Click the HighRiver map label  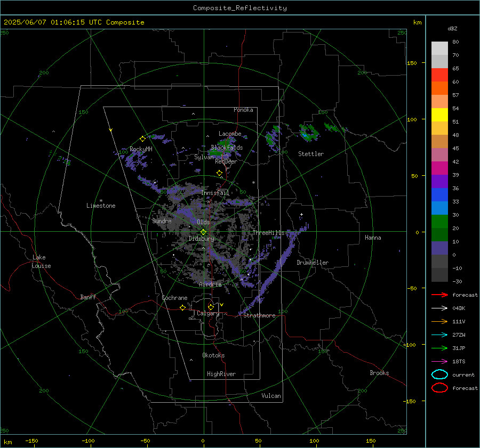pos(221,374)
